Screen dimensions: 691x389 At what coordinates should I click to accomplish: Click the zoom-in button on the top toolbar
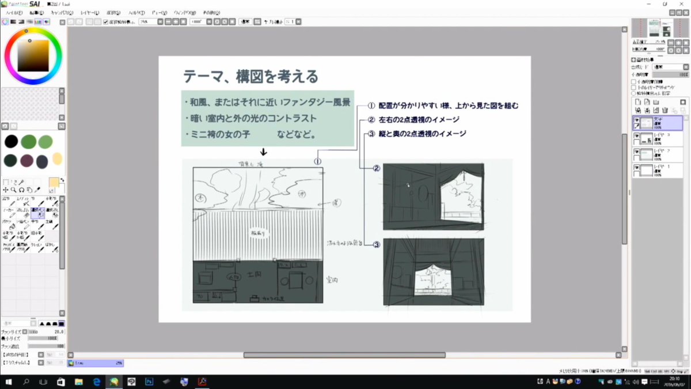(175, 21)
